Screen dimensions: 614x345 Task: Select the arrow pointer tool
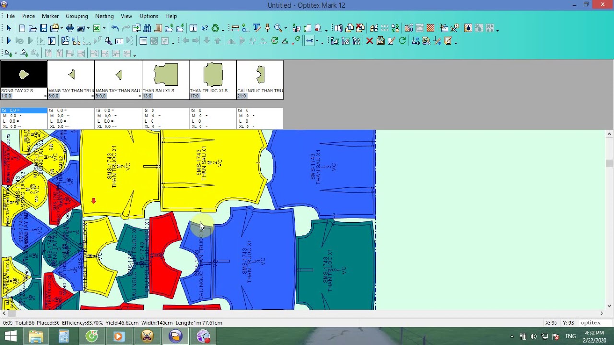[x=9, y=28]
